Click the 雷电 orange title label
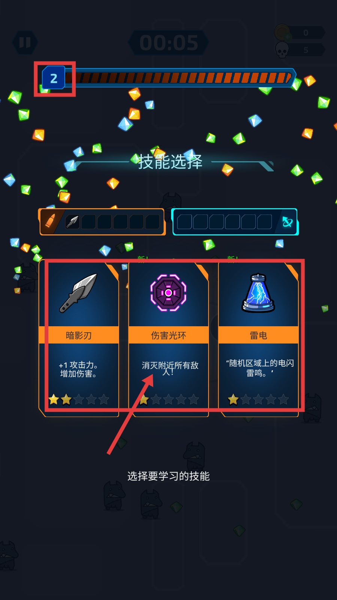 (x=258, y=335)
